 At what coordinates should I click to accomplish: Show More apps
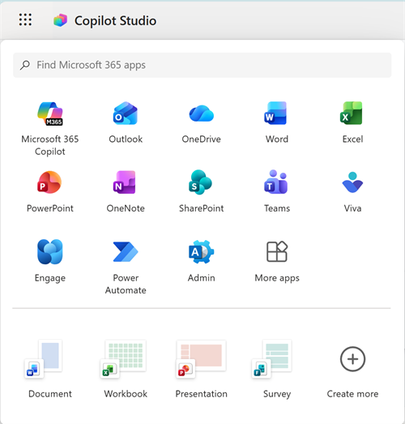[x=277, y=252]
